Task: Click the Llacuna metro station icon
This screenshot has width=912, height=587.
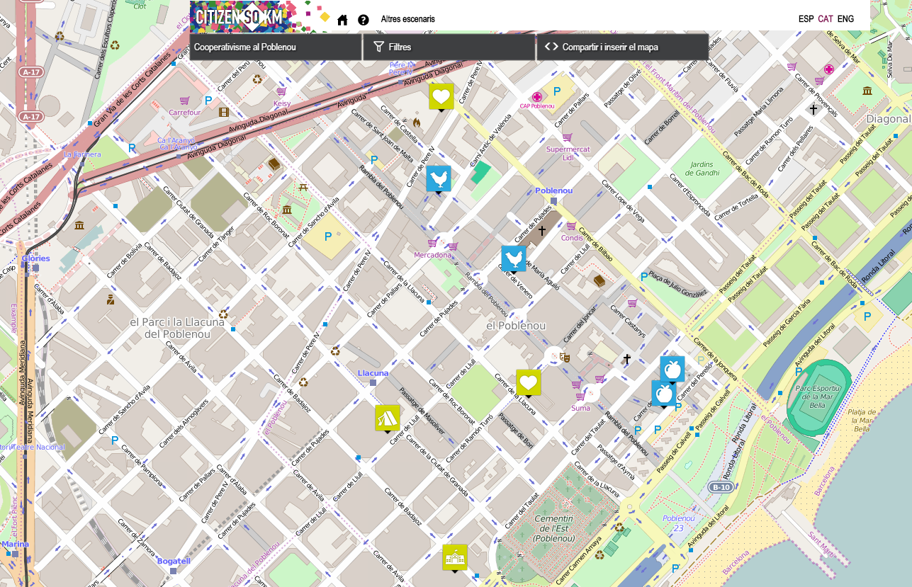Action: [x=373, y=382]
